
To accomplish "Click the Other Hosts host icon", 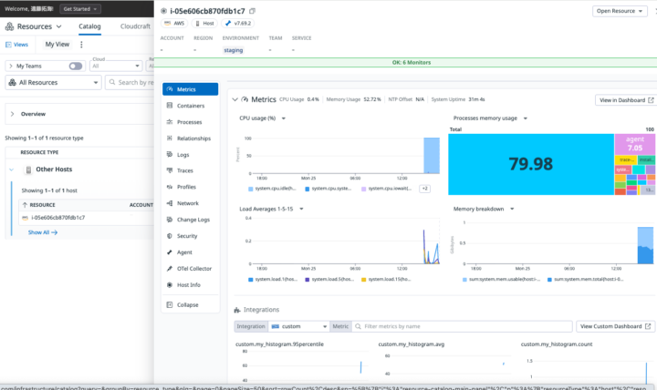I will click(28, 169).
